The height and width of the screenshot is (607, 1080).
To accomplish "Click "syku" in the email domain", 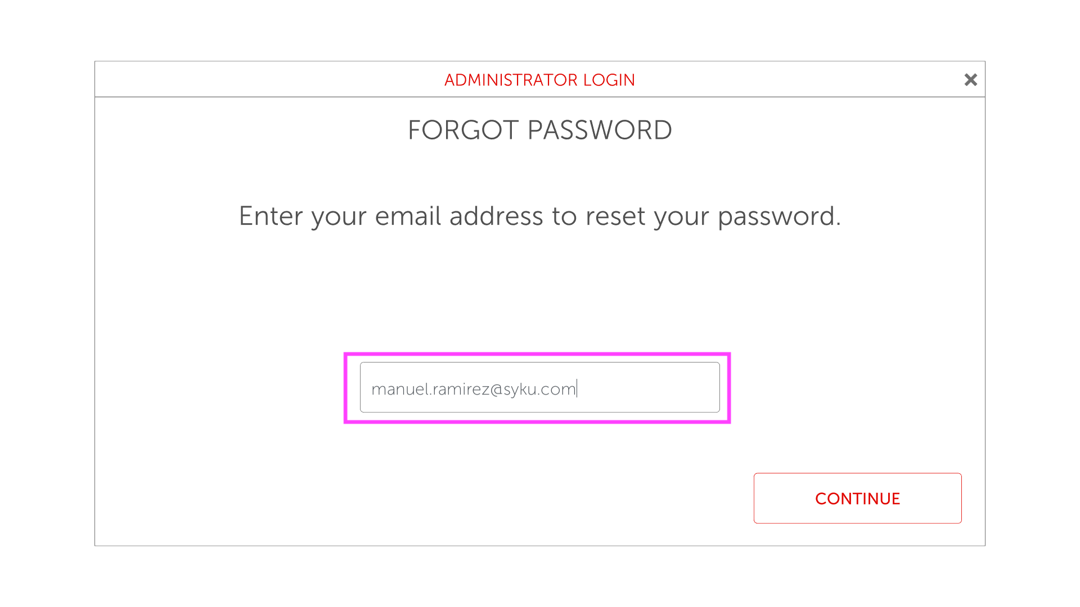I will [520, 389].
